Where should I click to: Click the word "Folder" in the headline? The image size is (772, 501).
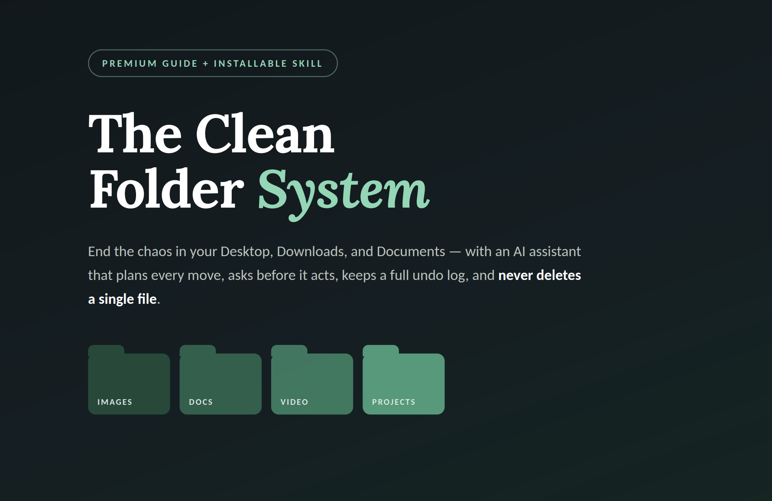[x=166, y=189]
